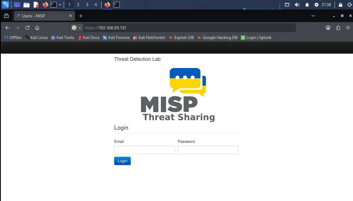353x201 pixels.
Task: Click the blue Login button
Action: [122, 161]
